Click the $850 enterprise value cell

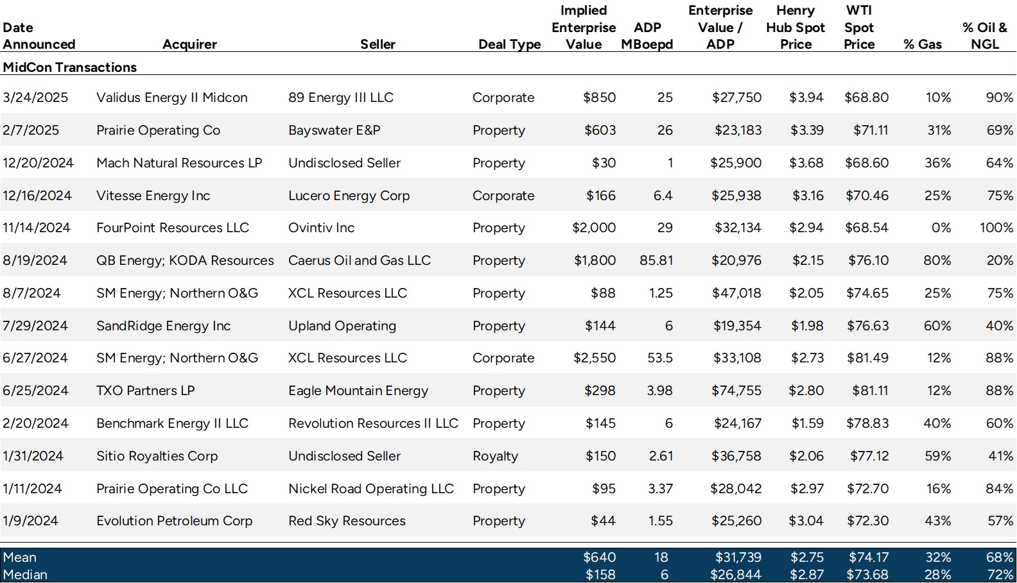(x=599, y=97)
